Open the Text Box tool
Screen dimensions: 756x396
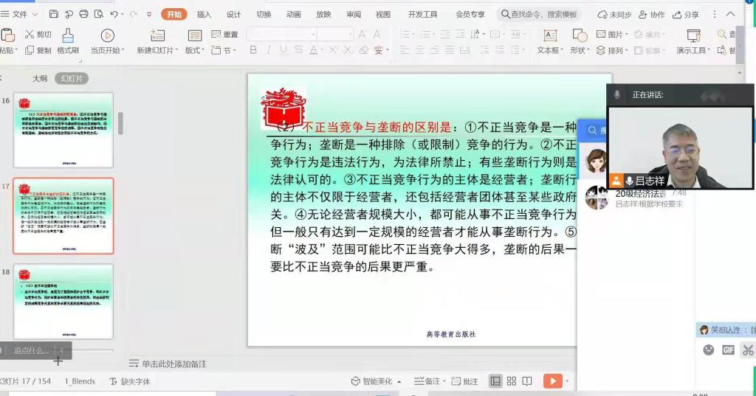(550, 36)
